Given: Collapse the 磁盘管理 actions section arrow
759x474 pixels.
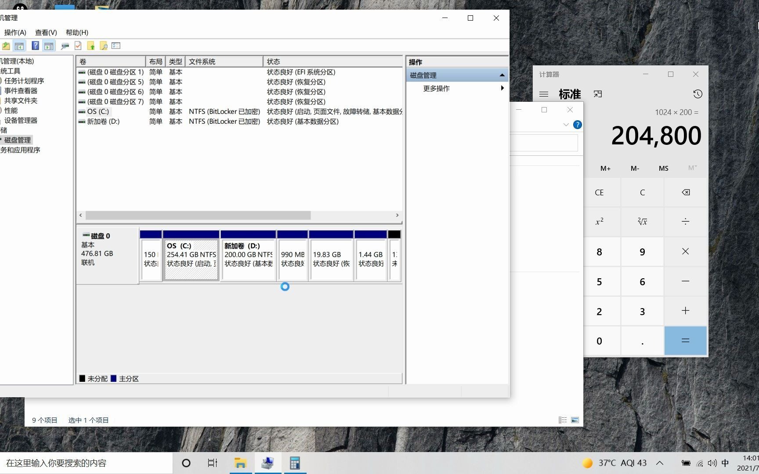Looking at the screenshot, I should [x=502, y=75].
